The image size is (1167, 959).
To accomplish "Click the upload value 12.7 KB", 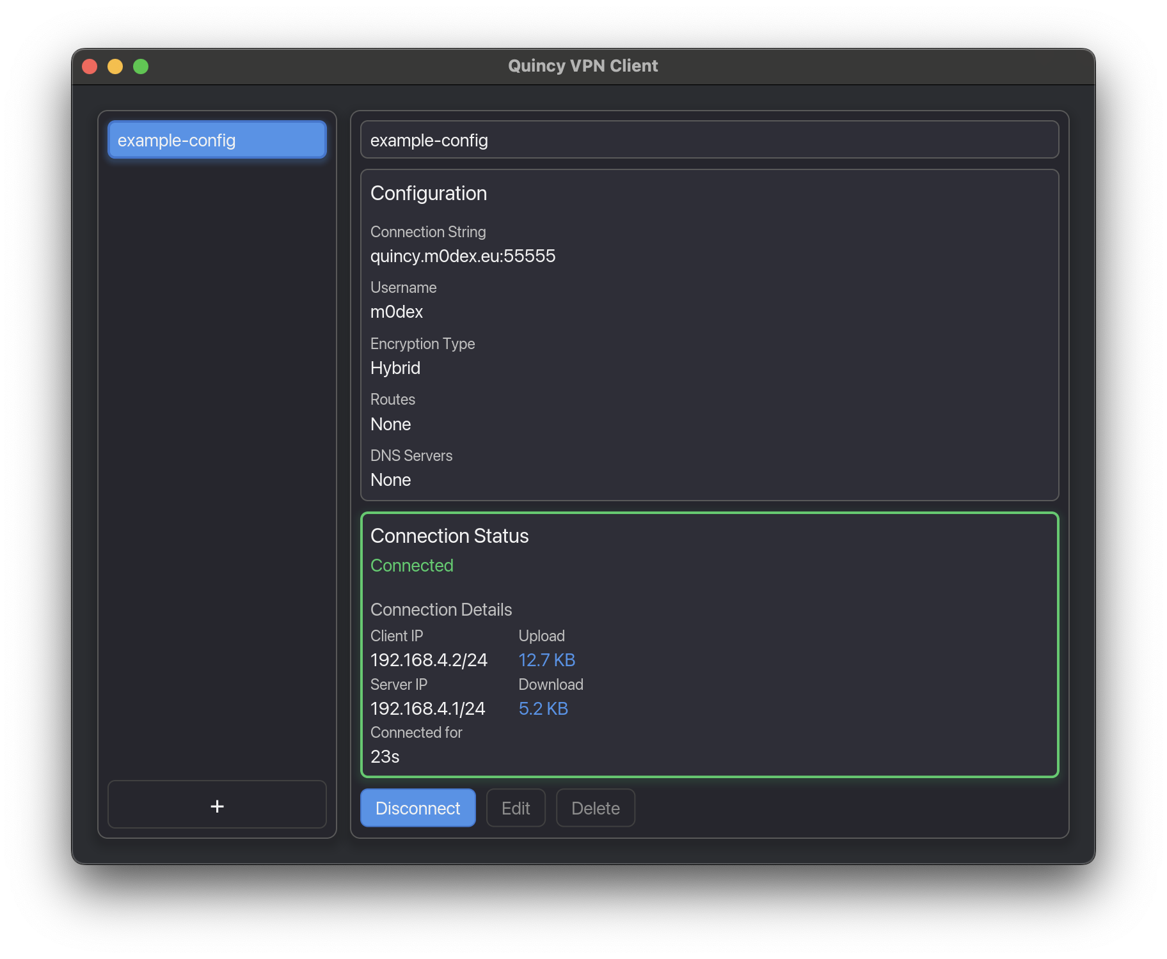I will point(547,660).
